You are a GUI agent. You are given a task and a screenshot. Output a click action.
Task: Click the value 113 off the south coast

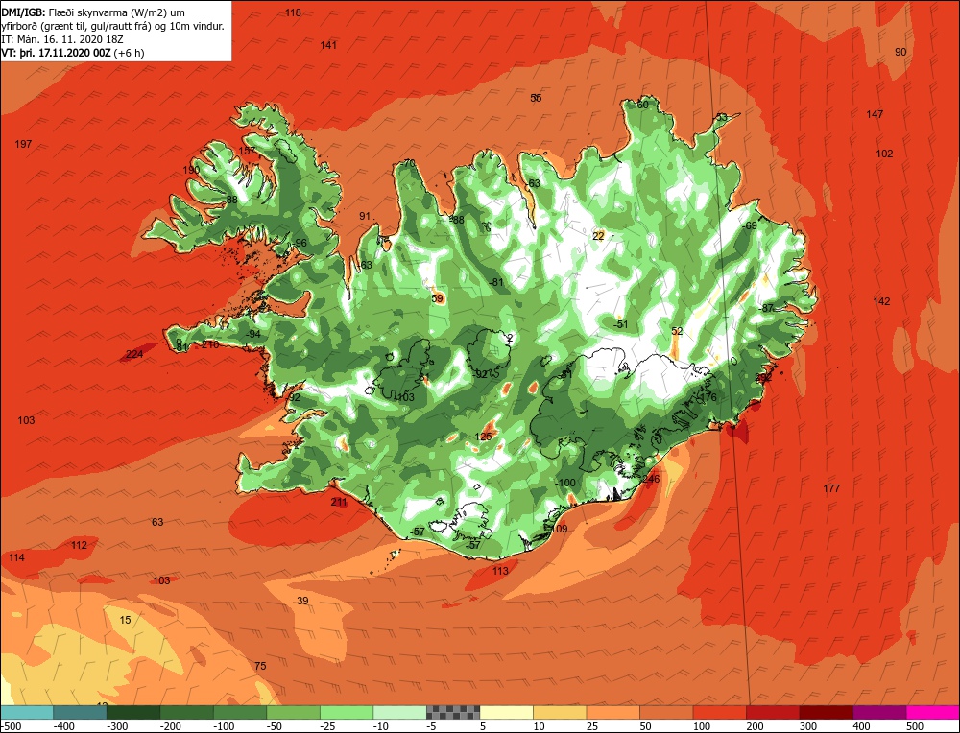(500, 571)
